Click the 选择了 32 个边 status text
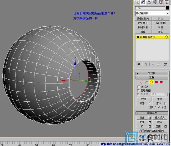The image size is (171, 146). (x=157, y=107)
